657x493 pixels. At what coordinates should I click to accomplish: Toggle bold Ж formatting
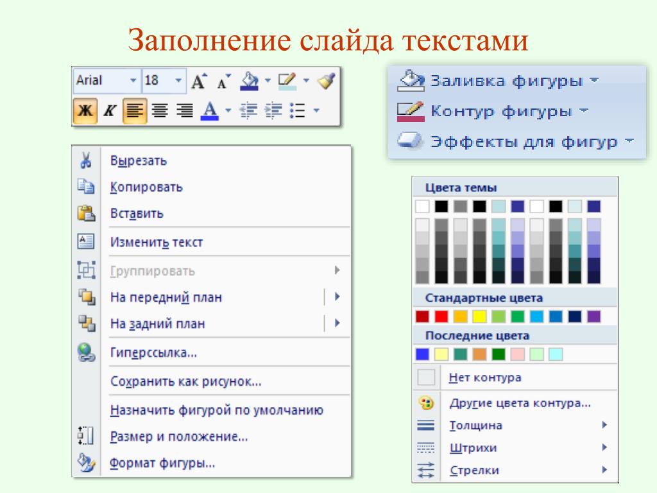(x=85, y=110)
